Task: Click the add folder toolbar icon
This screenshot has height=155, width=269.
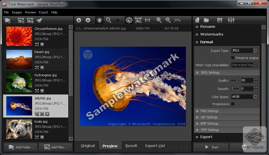Action: pyautogui.click(x=7, y=21)
